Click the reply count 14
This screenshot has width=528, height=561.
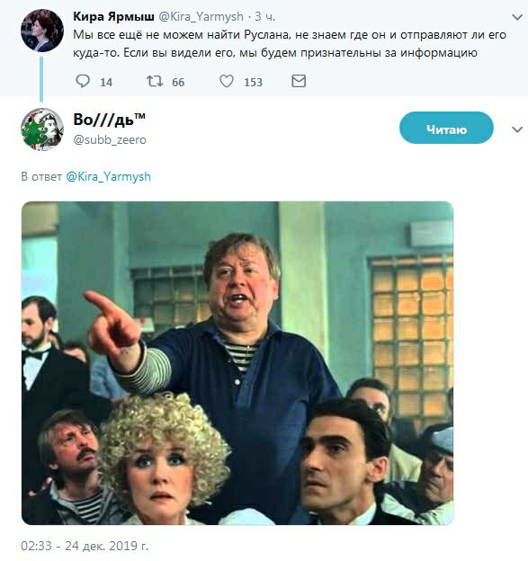(x=106, y=83)
